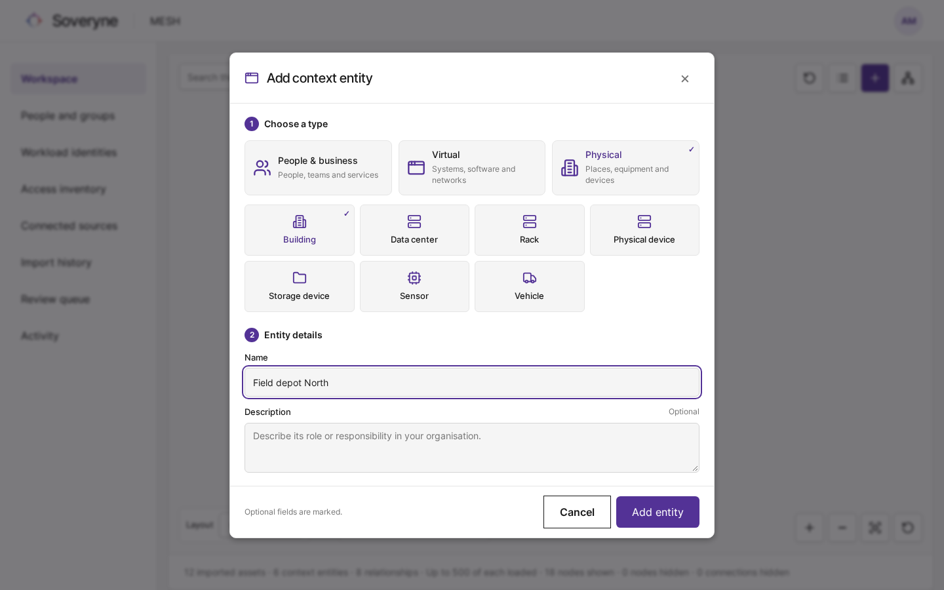Open People and groups in sidebar
This screenshot has width=944, height=590.
pos(79,115)
